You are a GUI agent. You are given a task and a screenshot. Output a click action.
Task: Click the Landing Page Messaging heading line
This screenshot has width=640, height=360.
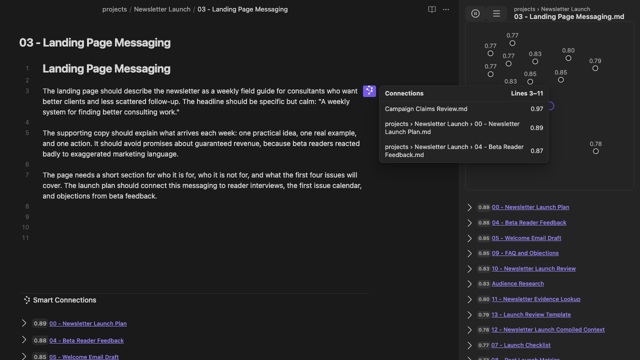pos(106,69)
